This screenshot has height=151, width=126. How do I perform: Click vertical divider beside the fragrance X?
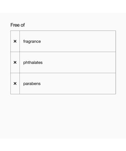[x=19, y=41]
